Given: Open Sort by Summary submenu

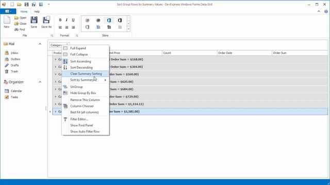Looking at the screenshot, I should tap(86, 80).
